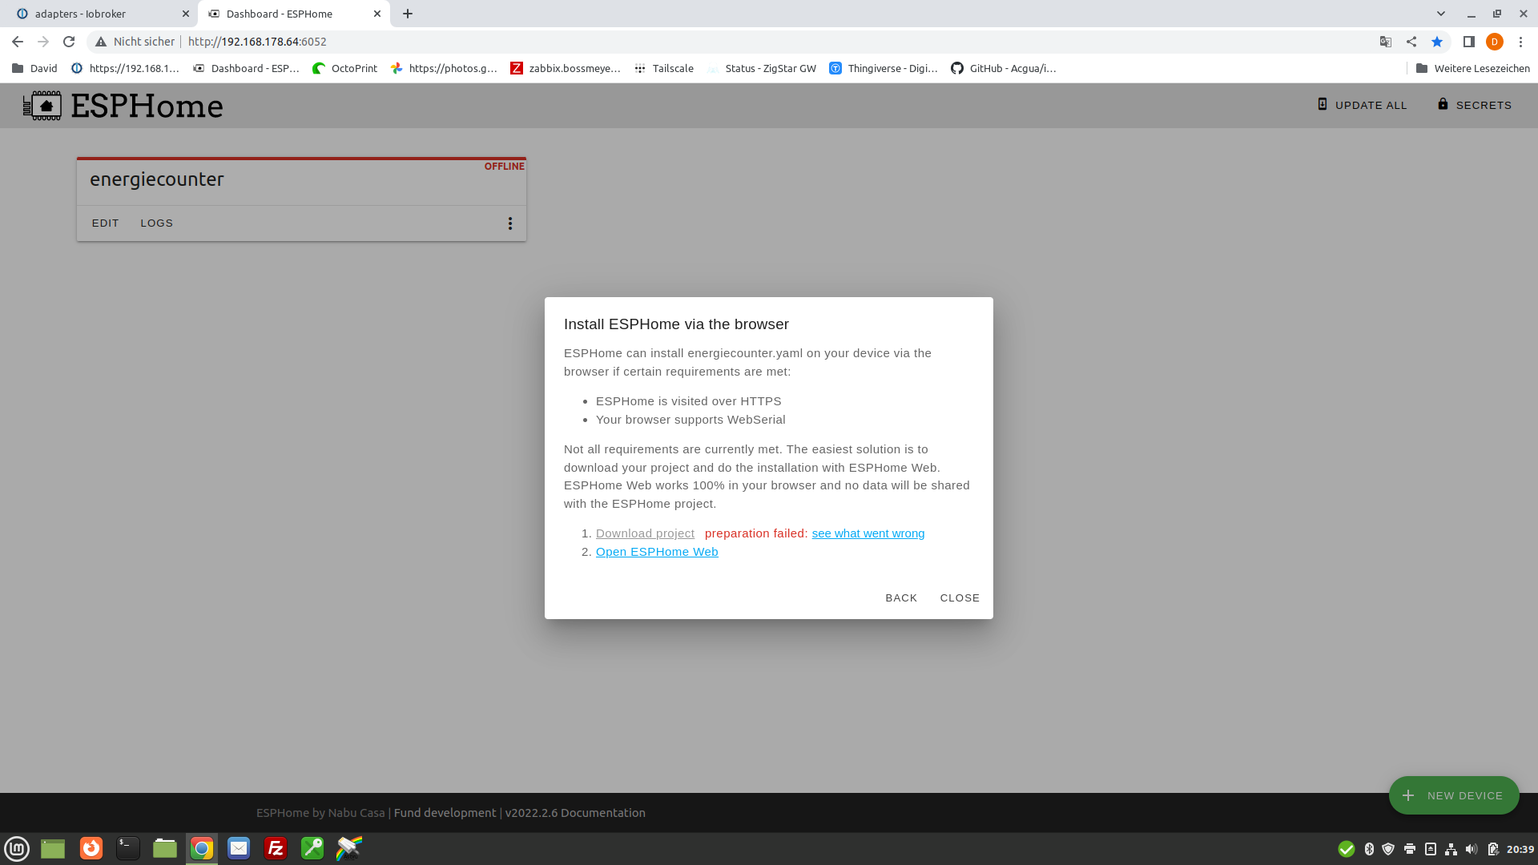The width and height of the screenshot is (1538, 865).
Task: Click the share icon in address bar
Action: click(x=1411, y=42)
